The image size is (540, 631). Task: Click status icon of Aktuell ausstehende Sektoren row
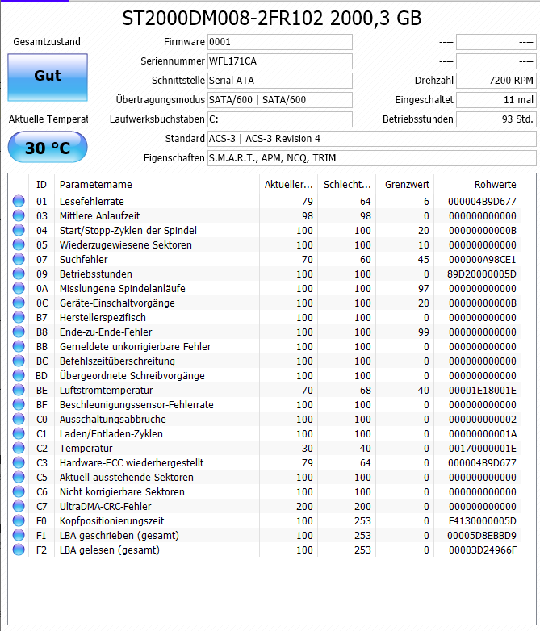(x=19, y=476)
